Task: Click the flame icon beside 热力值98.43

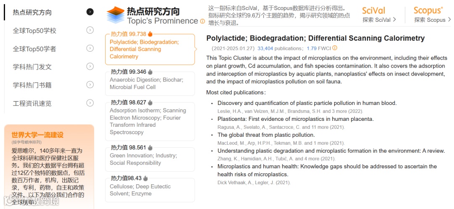Action: tap(145, 178)
